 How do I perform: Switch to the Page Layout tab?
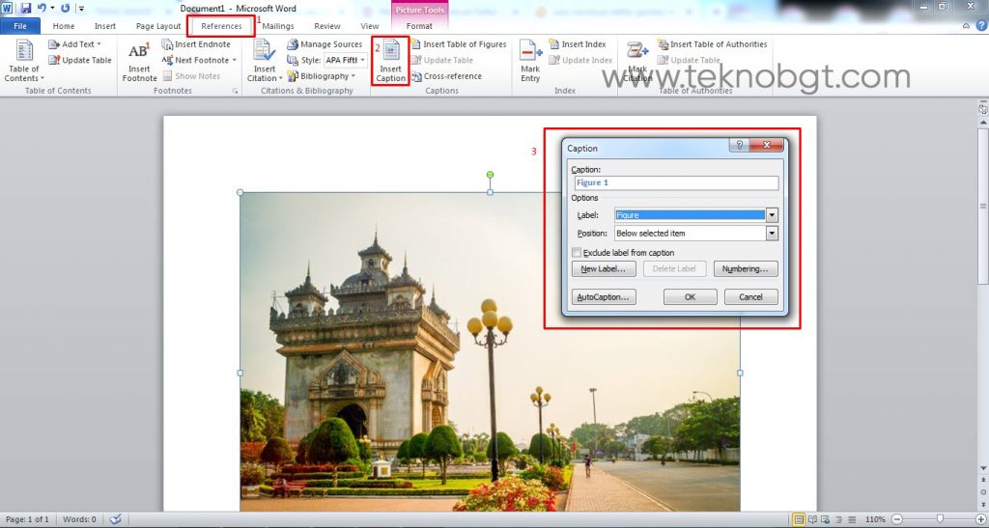click(x=158, y=26)
